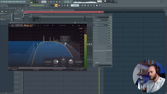Click the Pro-Q 3 plugin window close button

coord(86,23)
